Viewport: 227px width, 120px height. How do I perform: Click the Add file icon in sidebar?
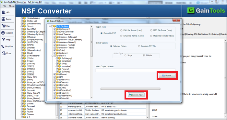4,12
